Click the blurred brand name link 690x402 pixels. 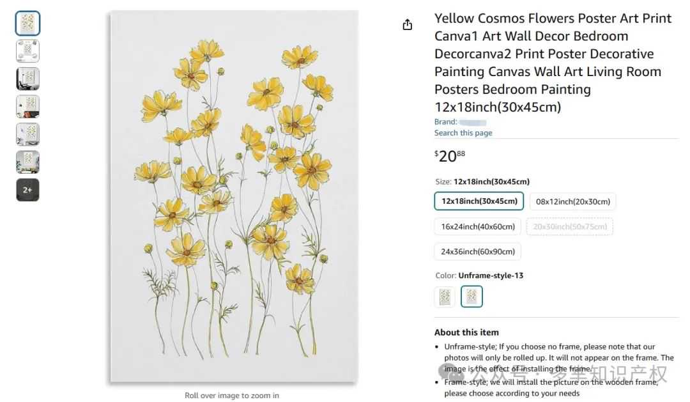(473, 122)
